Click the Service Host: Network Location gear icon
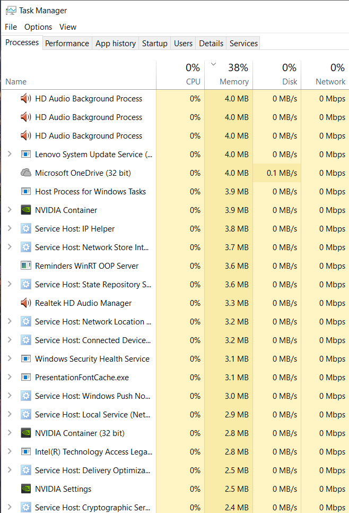Screen dimensions: 349x513 coord(26,322)
